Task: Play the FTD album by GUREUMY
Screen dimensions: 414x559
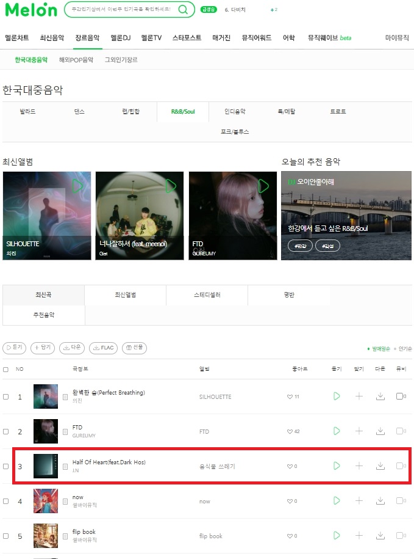Action: pos(263,186)
